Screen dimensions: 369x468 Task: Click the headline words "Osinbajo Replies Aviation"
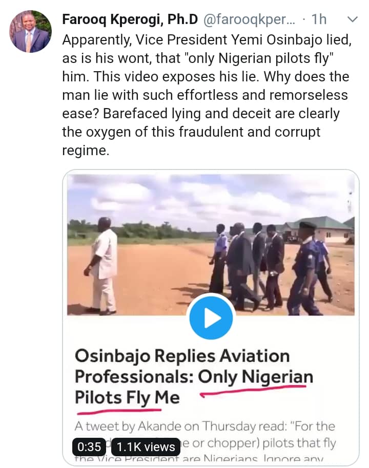click(x=182, y=356)
